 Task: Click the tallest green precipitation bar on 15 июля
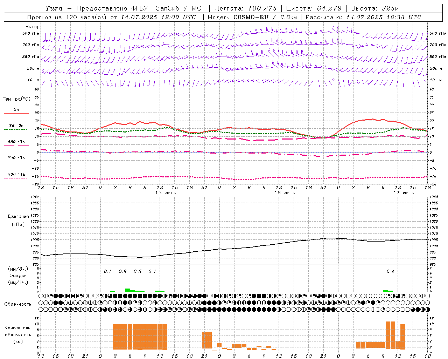(128, 290)
